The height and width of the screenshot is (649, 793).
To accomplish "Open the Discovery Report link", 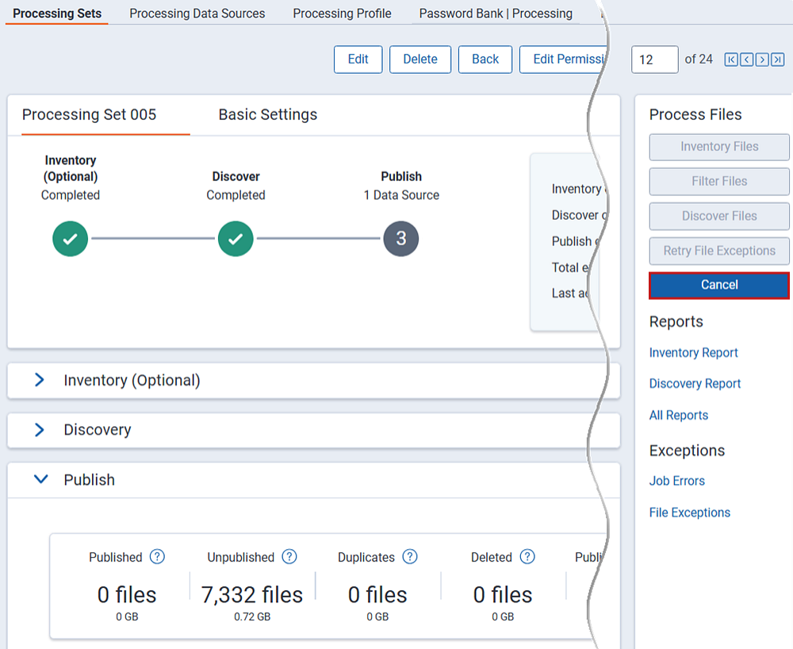I will point(695,384).
